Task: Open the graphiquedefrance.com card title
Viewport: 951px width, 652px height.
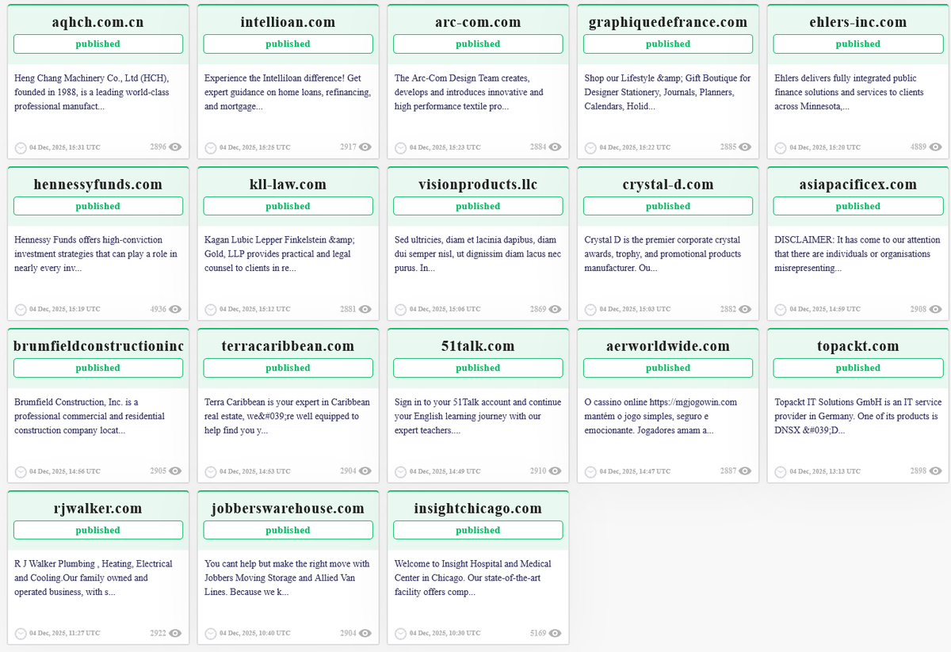Action: click(x=668, y=22)
